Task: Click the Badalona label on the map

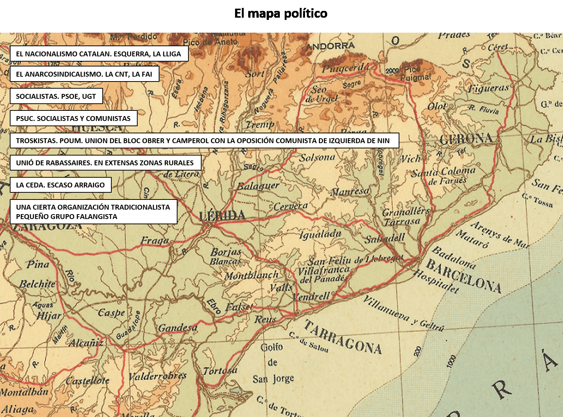Action: click(x=454, y=257)
